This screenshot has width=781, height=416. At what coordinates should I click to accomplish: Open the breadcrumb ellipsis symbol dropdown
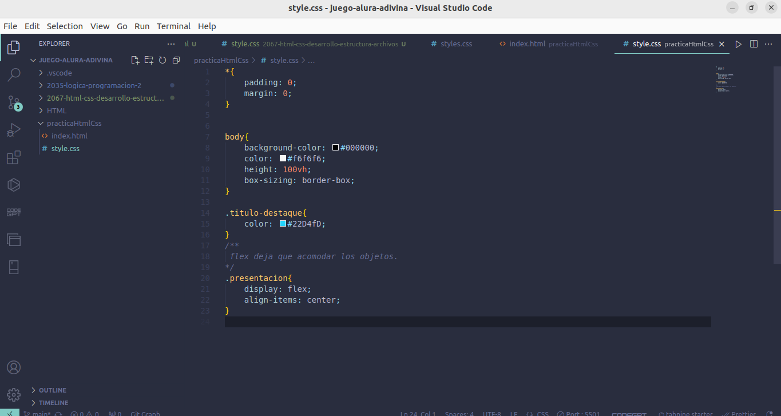click(312, 60)
